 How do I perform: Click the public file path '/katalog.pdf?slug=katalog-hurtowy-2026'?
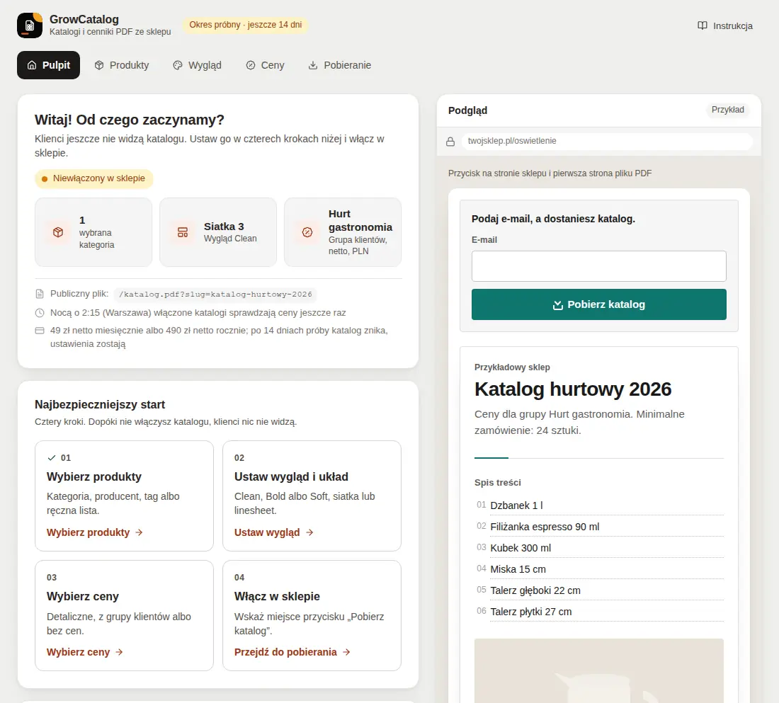pos(215,295)
